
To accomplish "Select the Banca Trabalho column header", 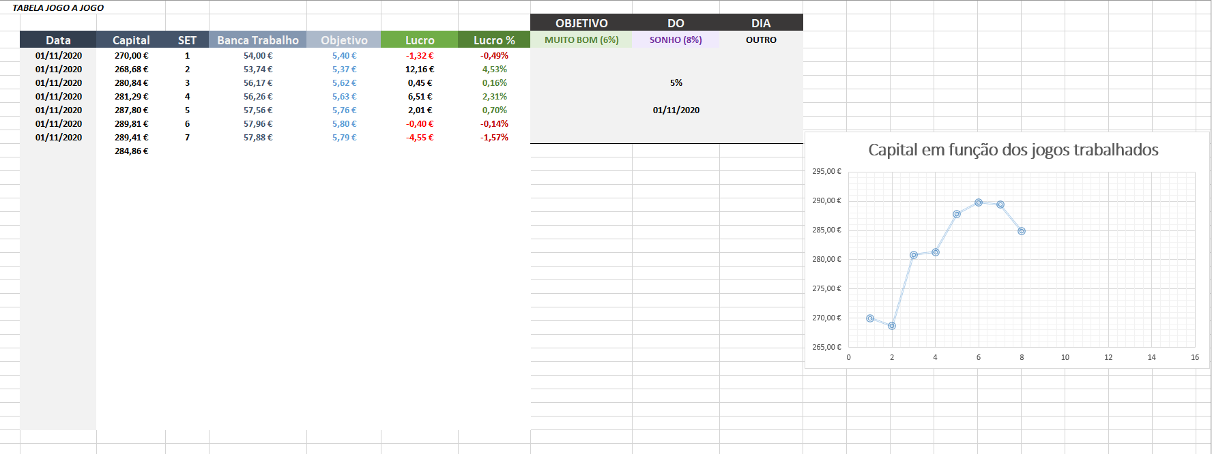I will tap(258, 40).
